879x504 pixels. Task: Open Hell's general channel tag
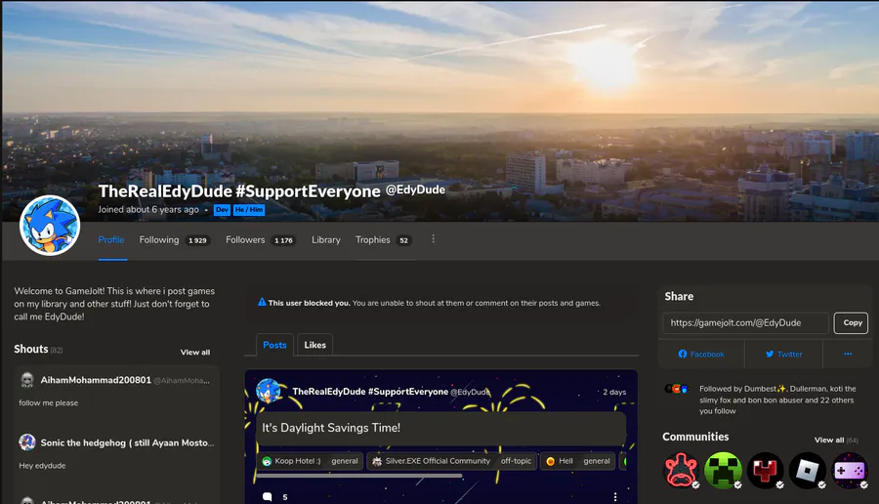[x=597, y=461]
